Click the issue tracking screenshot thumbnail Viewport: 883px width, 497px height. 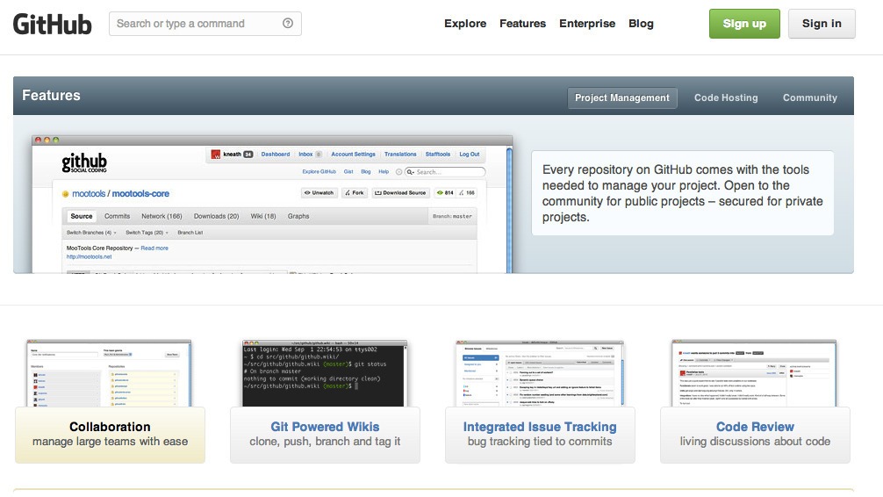pyautogui.click(x=540, y=373)
